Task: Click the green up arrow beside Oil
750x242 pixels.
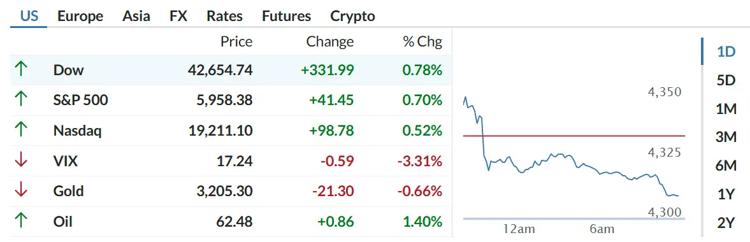Action: tap(20, 222)
